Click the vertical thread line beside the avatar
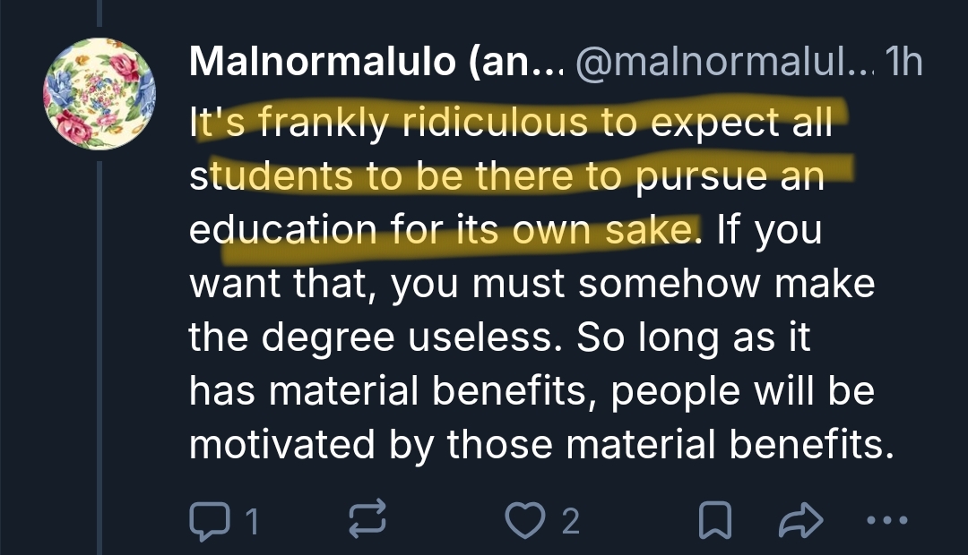 coord(99,358)
